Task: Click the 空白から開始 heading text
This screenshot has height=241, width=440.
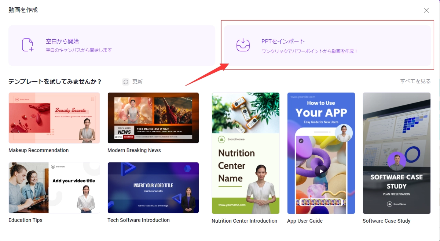Action: [x=62, y=41]
